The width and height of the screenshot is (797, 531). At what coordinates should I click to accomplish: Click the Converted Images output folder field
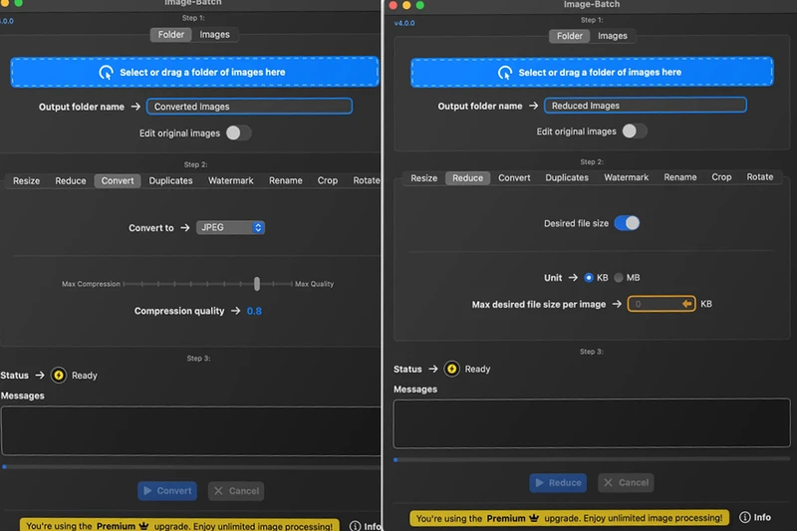coord(250,107)
